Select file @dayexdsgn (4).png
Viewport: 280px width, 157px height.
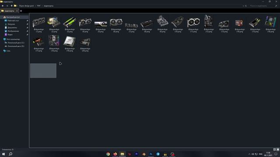(85, 24)
